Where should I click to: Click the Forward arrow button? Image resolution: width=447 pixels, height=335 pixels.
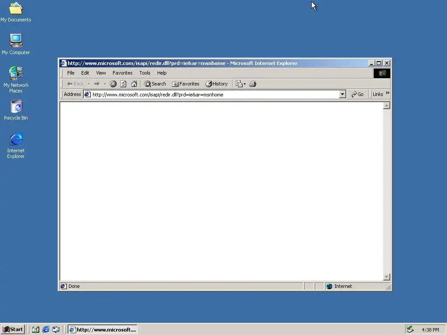point(97,84)
